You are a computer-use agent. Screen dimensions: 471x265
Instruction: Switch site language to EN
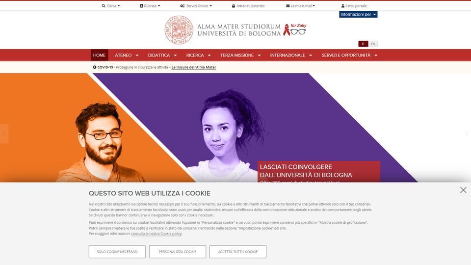pos(373,44)
